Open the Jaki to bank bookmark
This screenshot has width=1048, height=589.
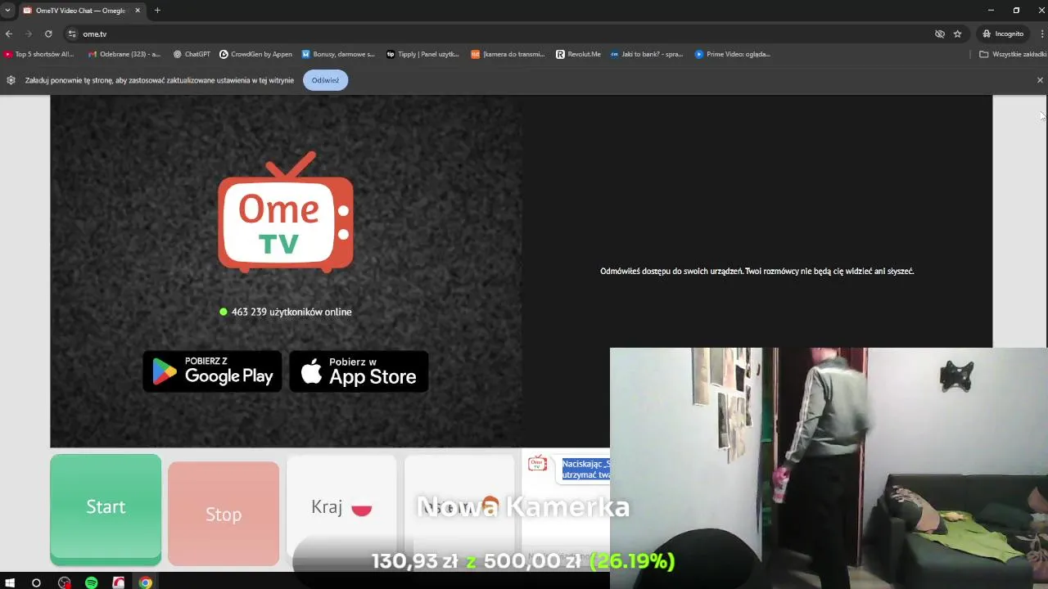click(647, 54)
